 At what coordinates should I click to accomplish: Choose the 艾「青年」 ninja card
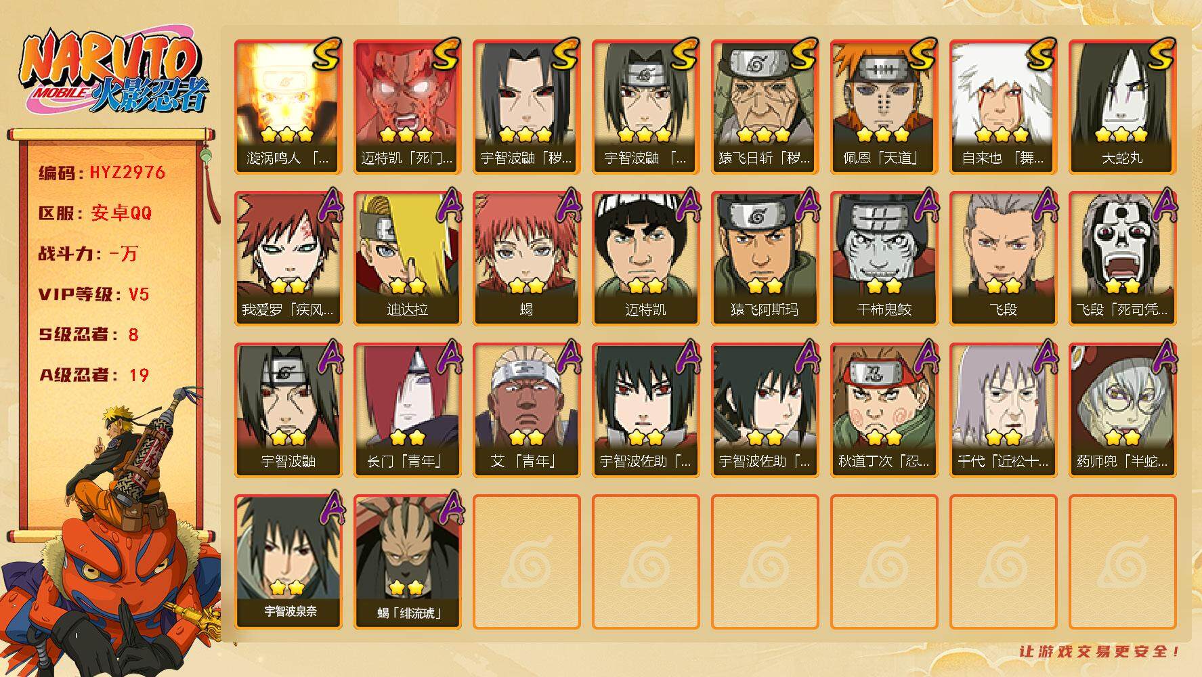click(526, 410)
